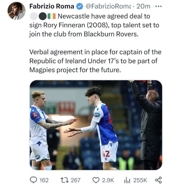Click the 2.9K likes count

point(108,180)
